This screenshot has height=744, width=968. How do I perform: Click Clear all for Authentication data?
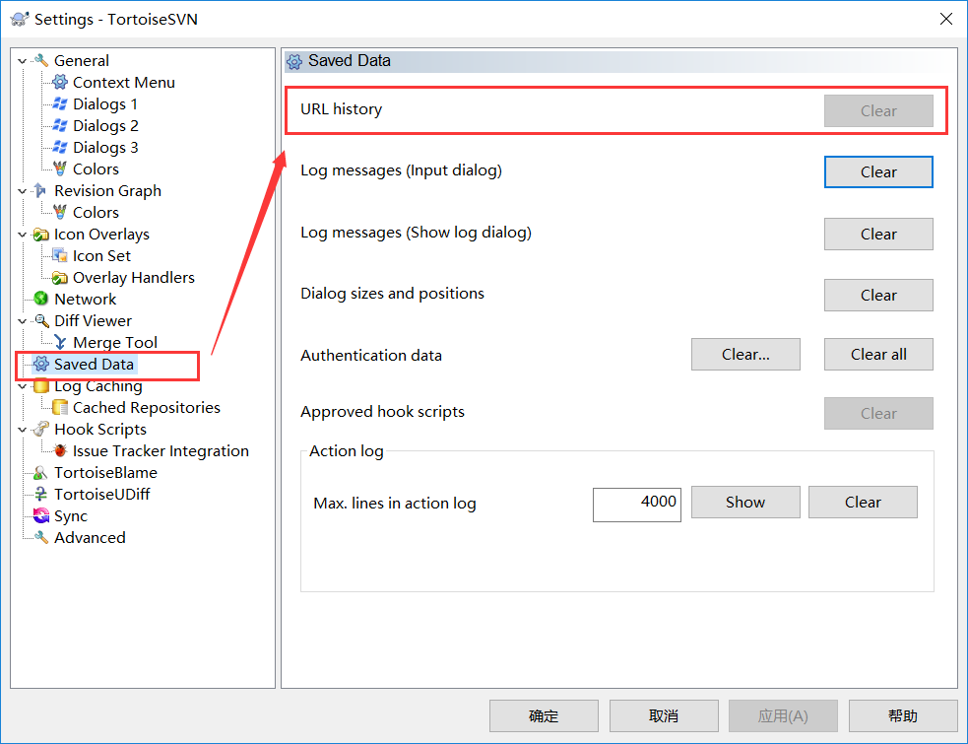click(878, 354)
